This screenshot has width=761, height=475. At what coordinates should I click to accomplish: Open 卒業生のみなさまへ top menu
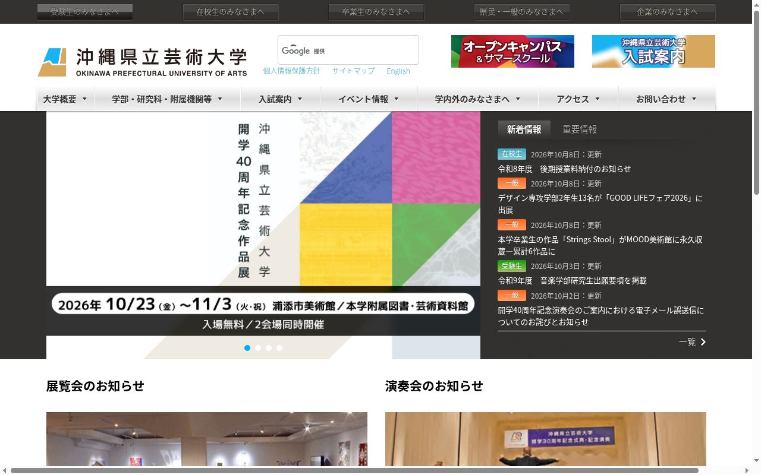click(376, 12)
